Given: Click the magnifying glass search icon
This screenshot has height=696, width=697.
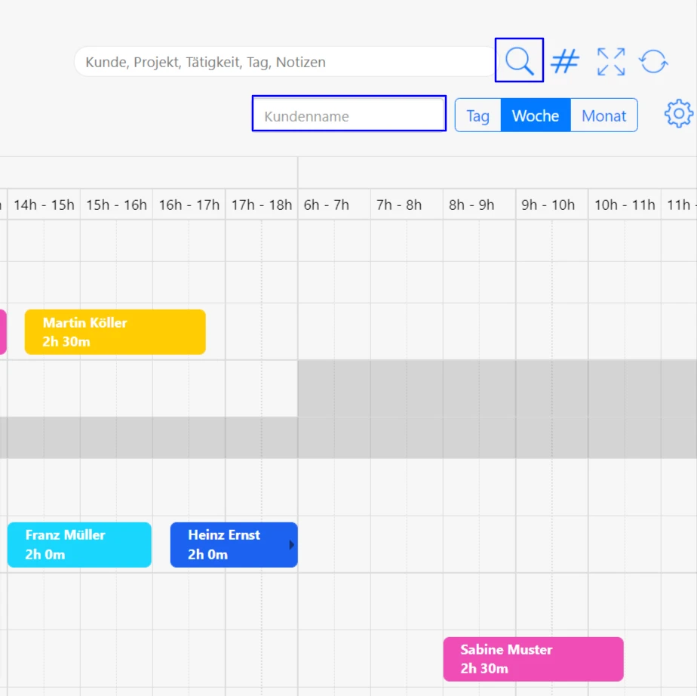Looking at the screenshot, I should [519, 60].
